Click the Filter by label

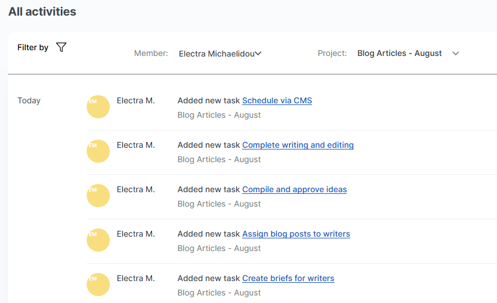click(x=32, y=47)
